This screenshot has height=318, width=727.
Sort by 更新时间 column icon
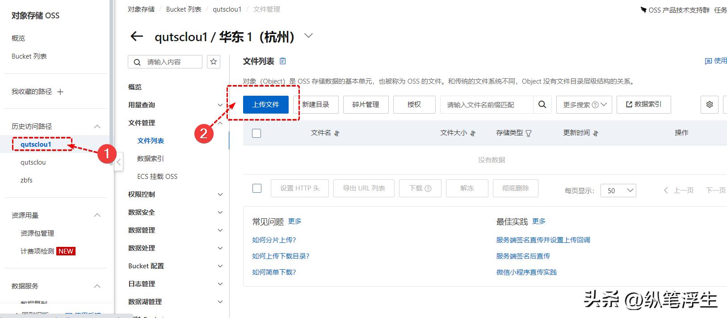[x=596, y=133]
